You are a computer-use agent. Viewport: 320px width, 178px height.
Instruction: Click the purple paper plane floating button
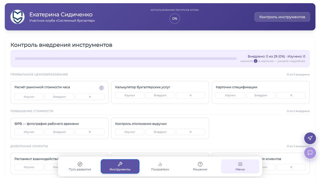coord(310,138)
